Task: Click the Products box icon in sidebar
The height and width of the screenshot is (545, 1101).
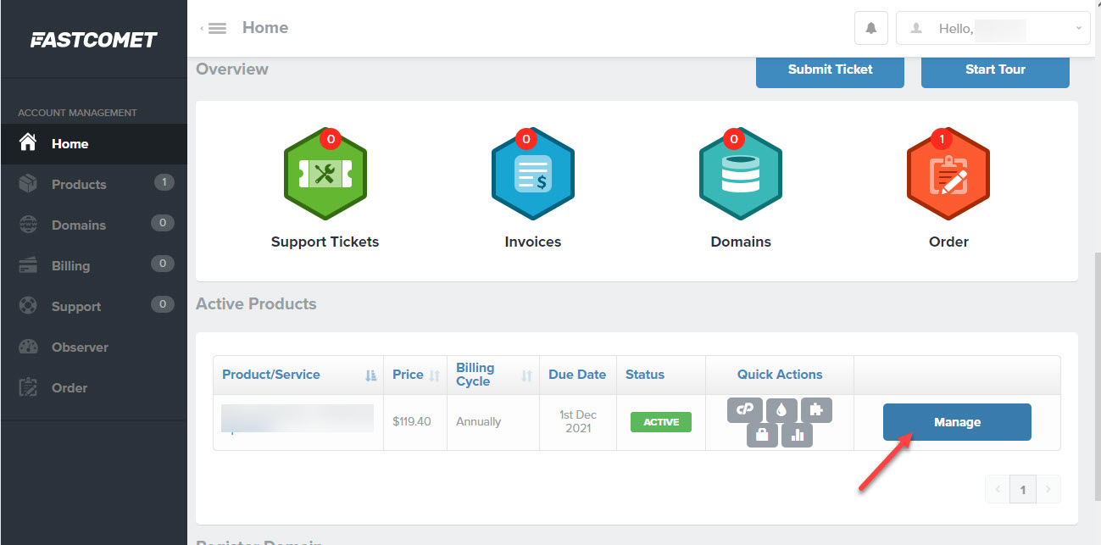Action: coord(28,184)
